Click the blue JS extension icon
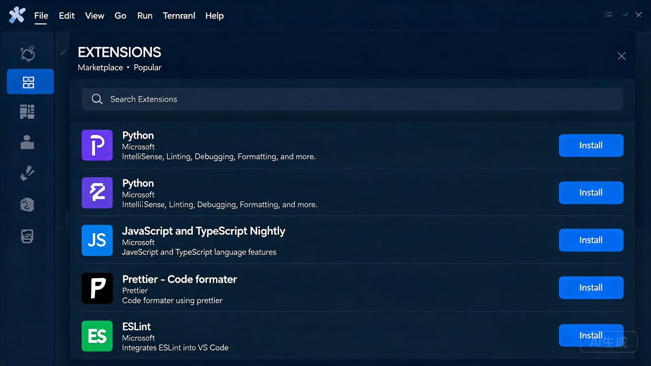651x366 pixels. [x=97, y=240]
